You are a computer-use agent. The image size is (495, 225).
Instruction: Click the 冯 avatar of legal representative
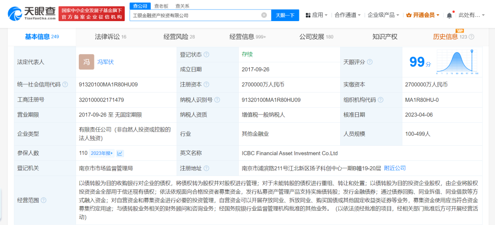pyautogui.click(x=87, y=62)
